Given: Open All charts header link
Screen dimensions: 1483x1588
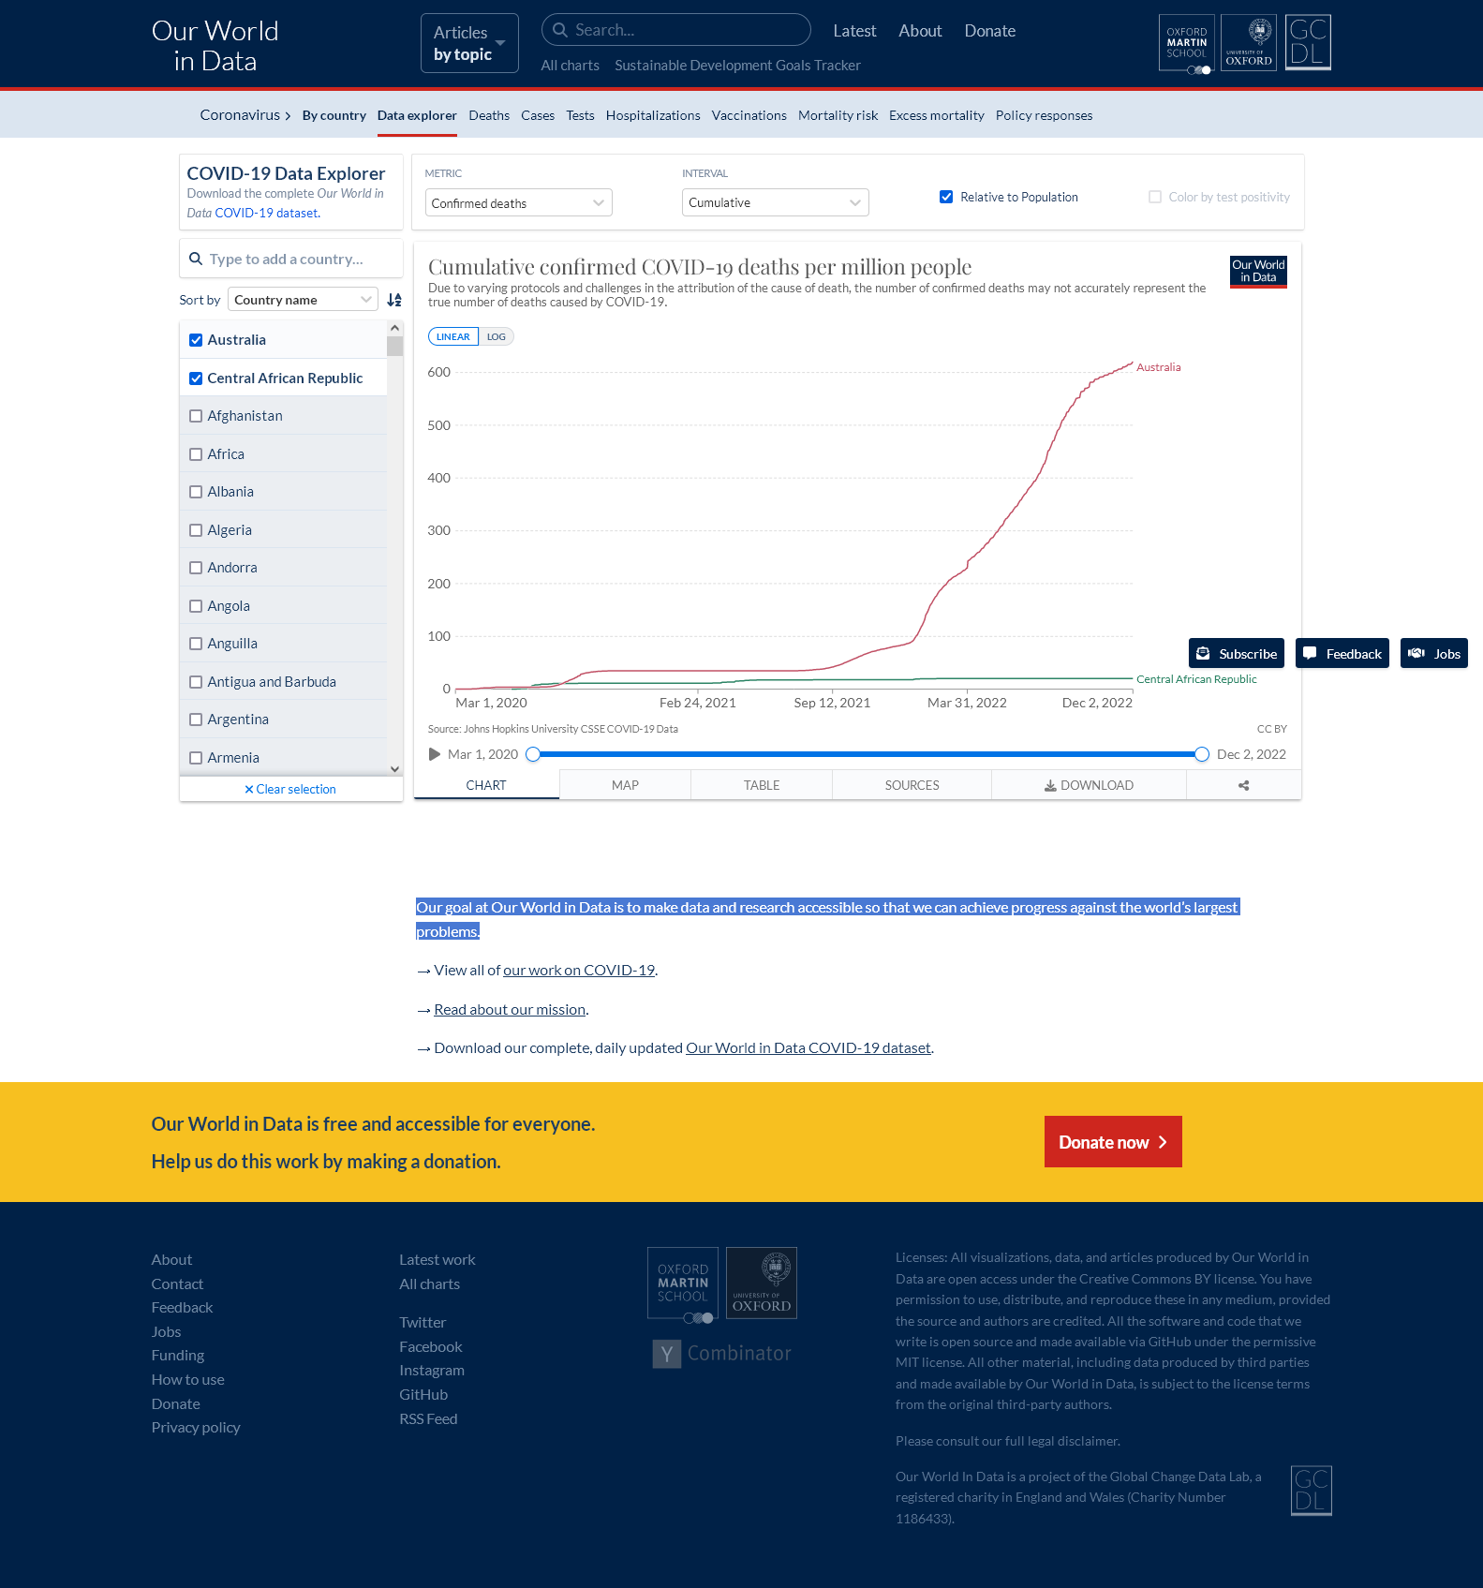Looking at the screenshot, I should (570, 66).
